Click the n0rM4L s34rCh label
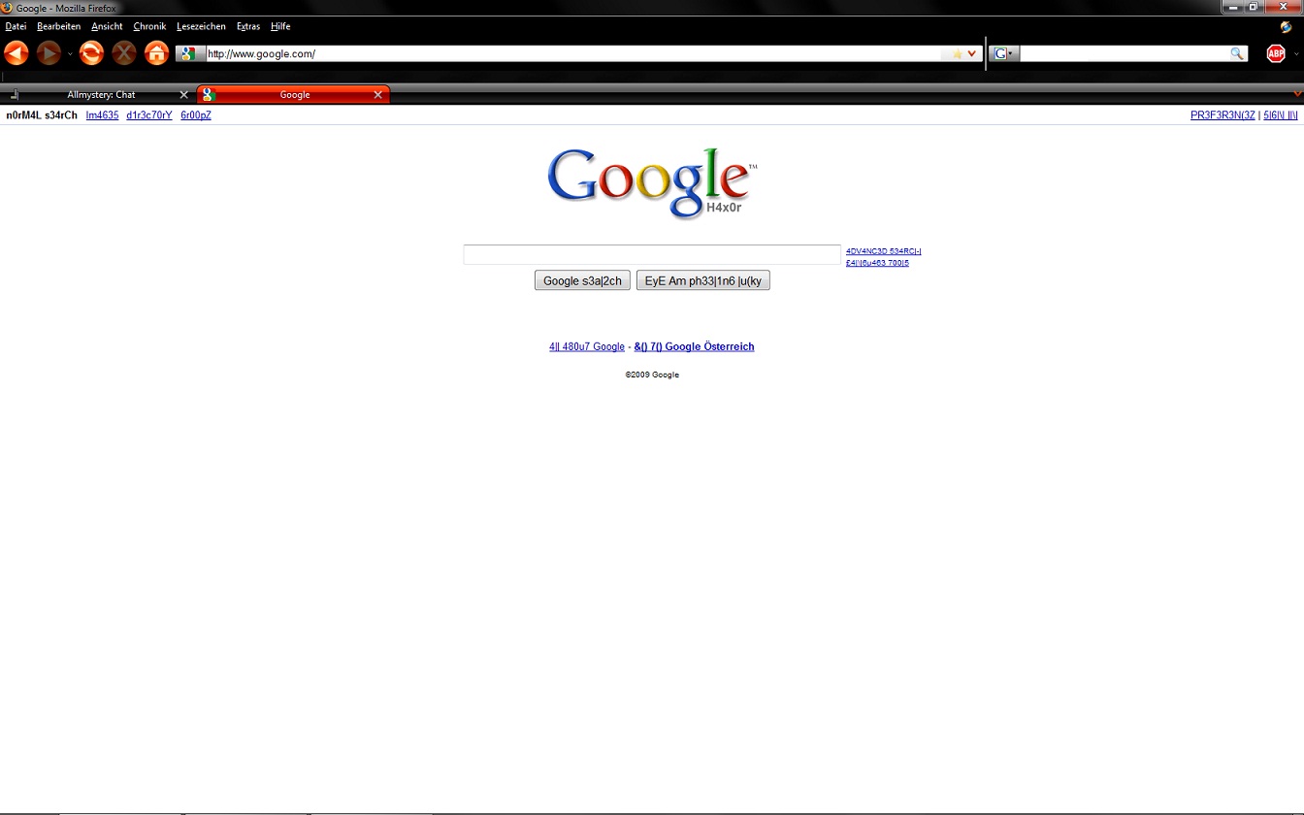Screen dimensions: 1304x815 pyautogui.click(x=42, y=115)
